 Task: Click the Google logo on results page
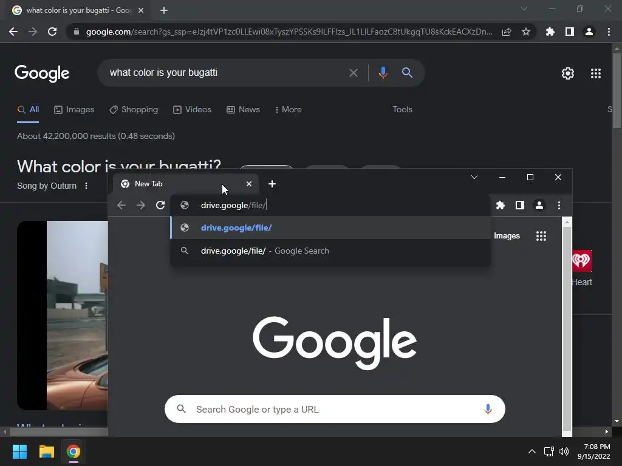point(42,73)
